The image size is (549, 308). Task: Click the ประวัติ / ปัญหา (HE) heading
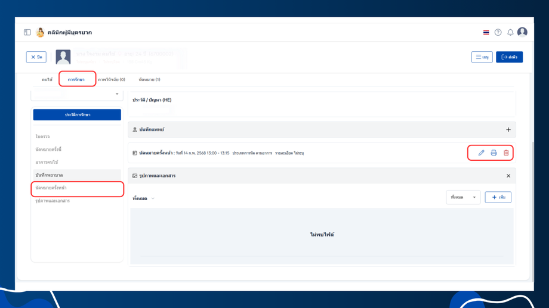152,100
